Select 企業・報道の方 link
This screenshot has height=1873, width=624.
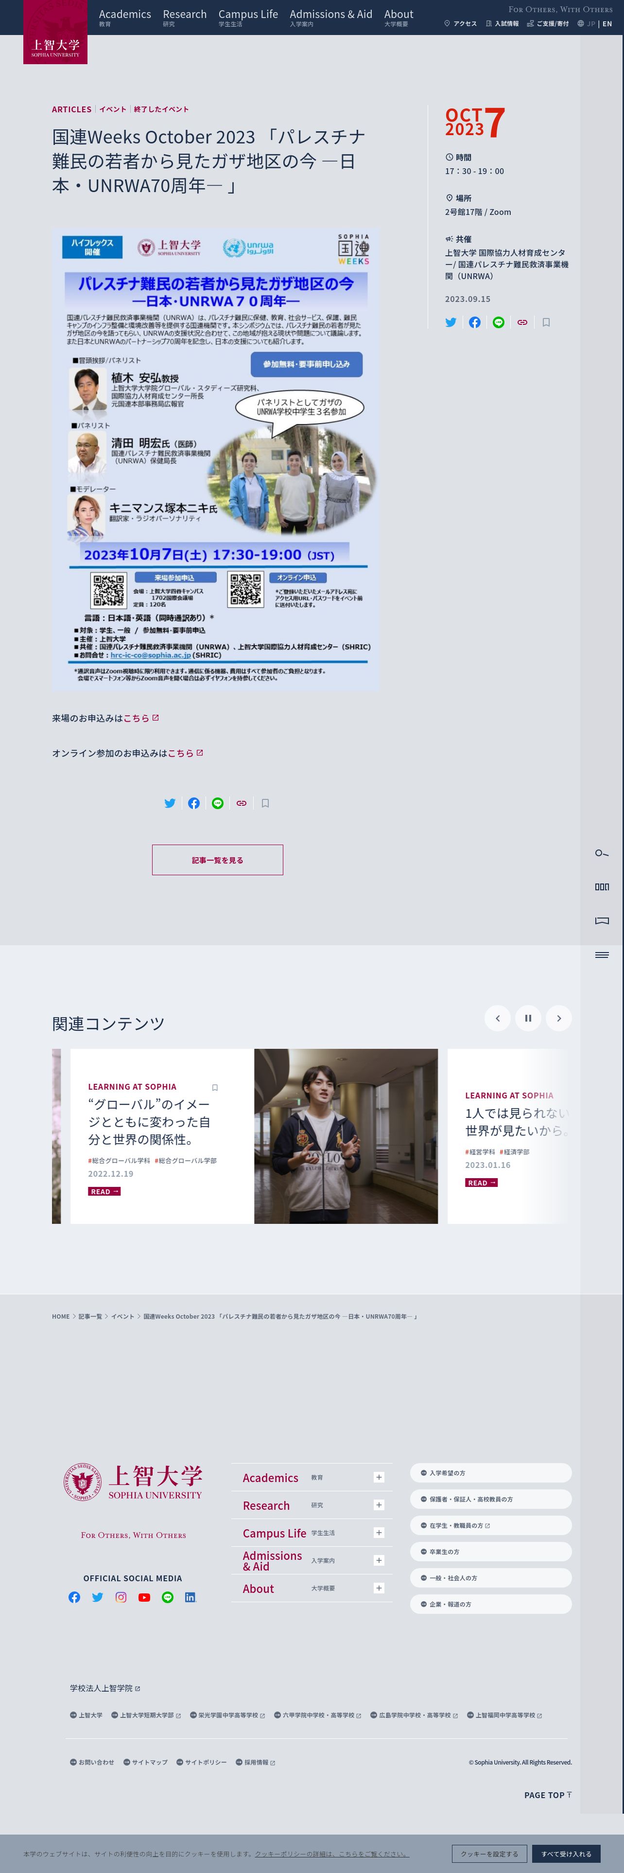pyautogui.click(x=491, y=1604)
